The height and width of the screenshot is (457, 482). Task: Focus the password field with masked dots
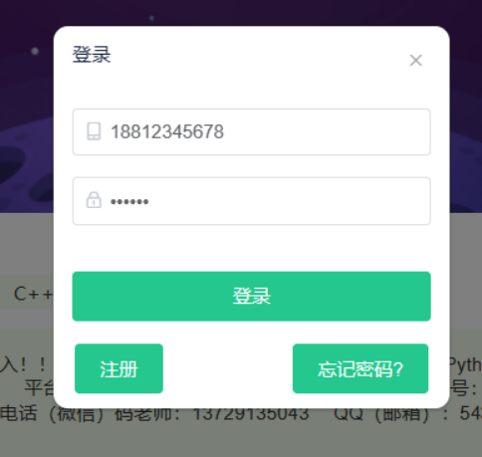(252, 201)
